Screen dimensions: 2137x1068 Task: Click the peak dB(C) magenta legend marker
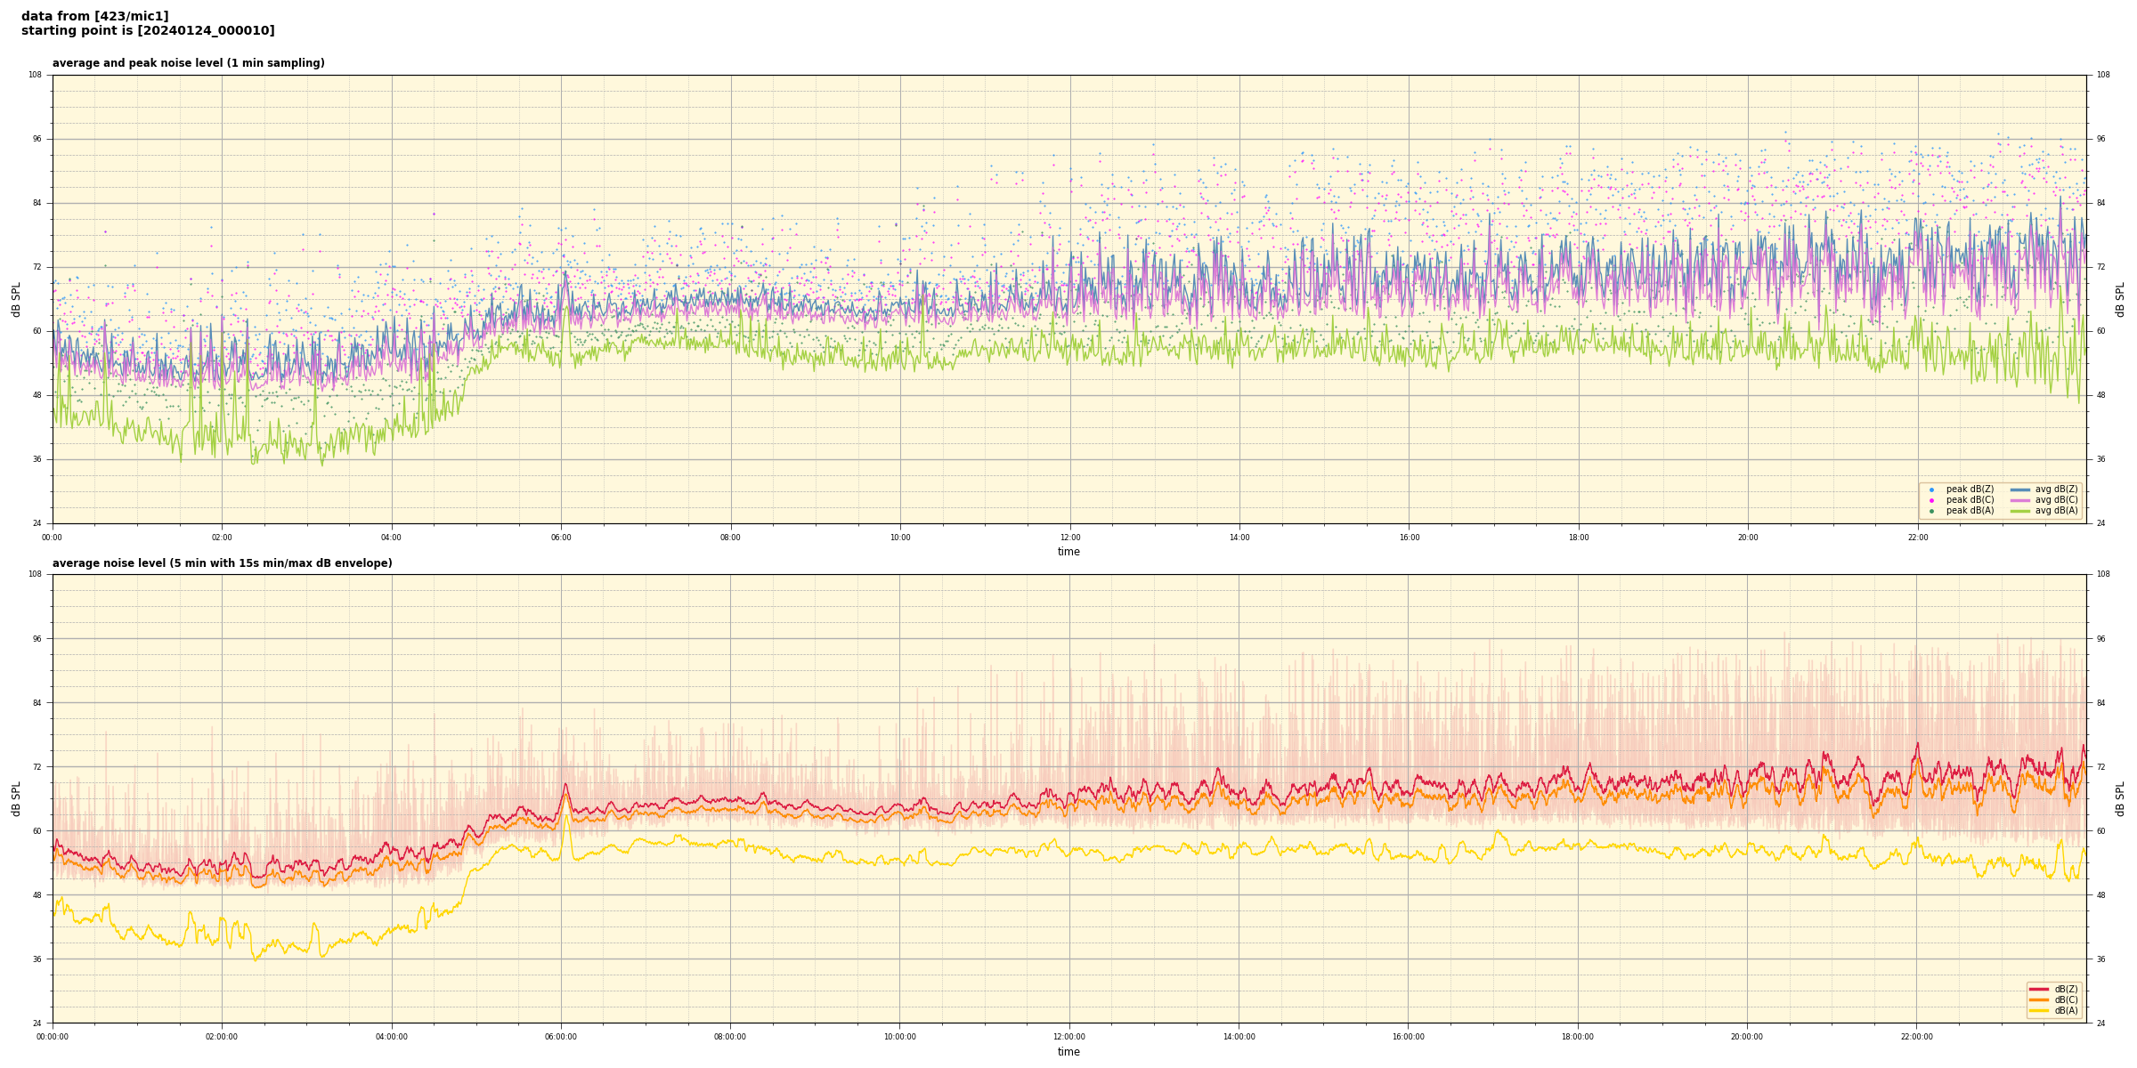[1931, 500]
